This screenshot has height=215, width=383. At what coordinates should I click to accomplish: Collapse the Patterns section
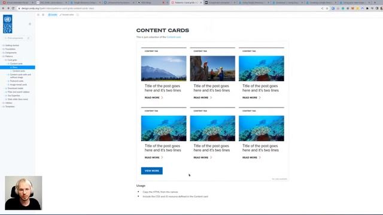9,56
